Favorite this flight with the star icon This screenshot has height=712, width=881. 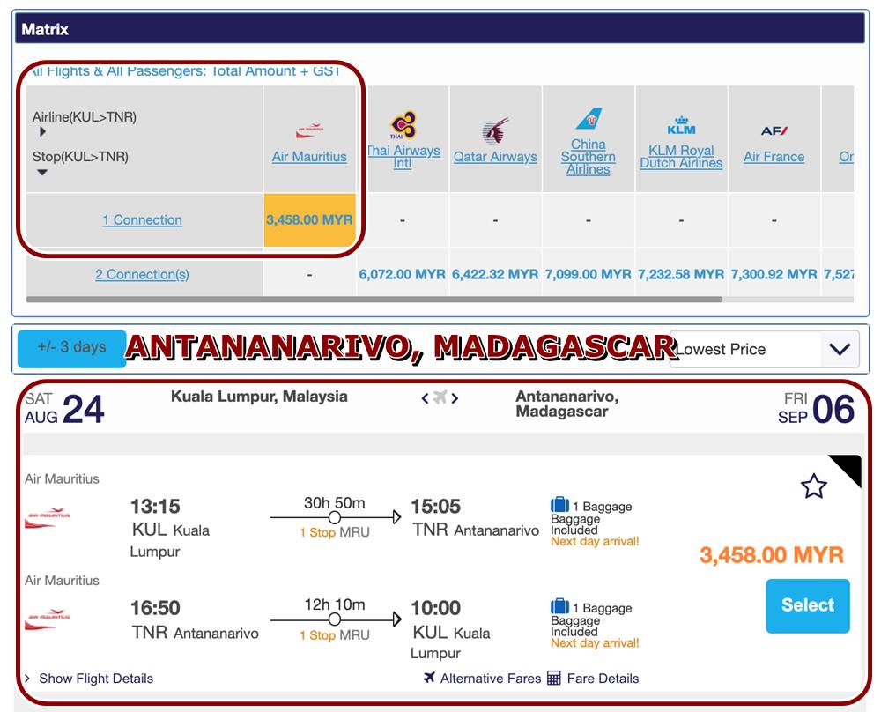pyautogui.click(x=813, y=486)
